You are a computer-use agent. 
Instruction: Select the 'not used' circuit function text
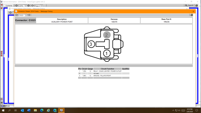[x=96, y=73]
